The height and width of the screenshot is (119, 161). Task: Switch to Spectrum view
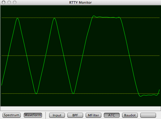click(x=11, y=115)
